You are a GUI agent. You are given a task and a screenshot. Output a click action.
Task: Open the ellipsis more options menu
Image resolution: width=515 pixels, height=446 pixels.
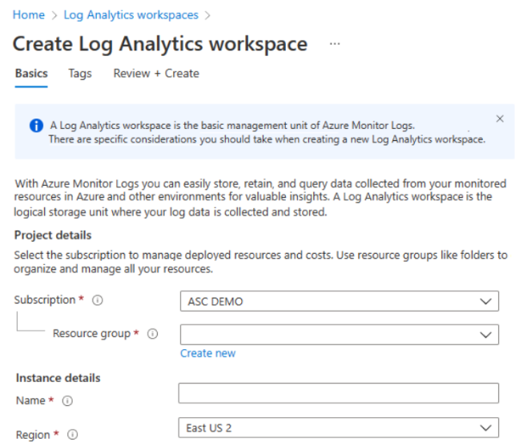pyautogui.click(x=334, y=43)
